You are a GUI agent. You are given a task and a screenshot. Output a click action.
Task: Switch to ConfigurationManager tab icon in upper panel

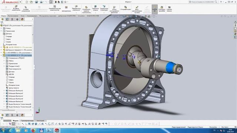[x=12, y=19]
